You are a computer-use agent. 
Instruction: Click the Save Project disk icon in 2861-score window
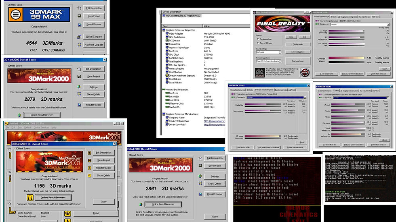[x=200, y=166]
